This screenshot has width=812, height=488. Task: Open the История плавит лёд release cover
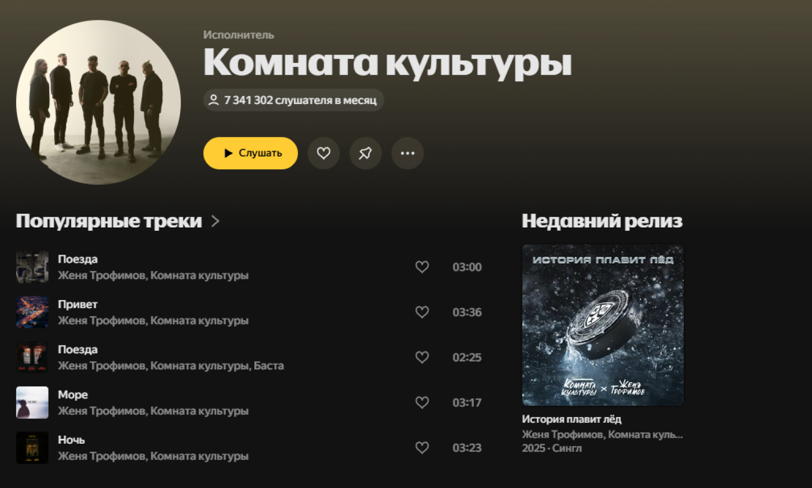pyautogui.click(x=603, y=325)
